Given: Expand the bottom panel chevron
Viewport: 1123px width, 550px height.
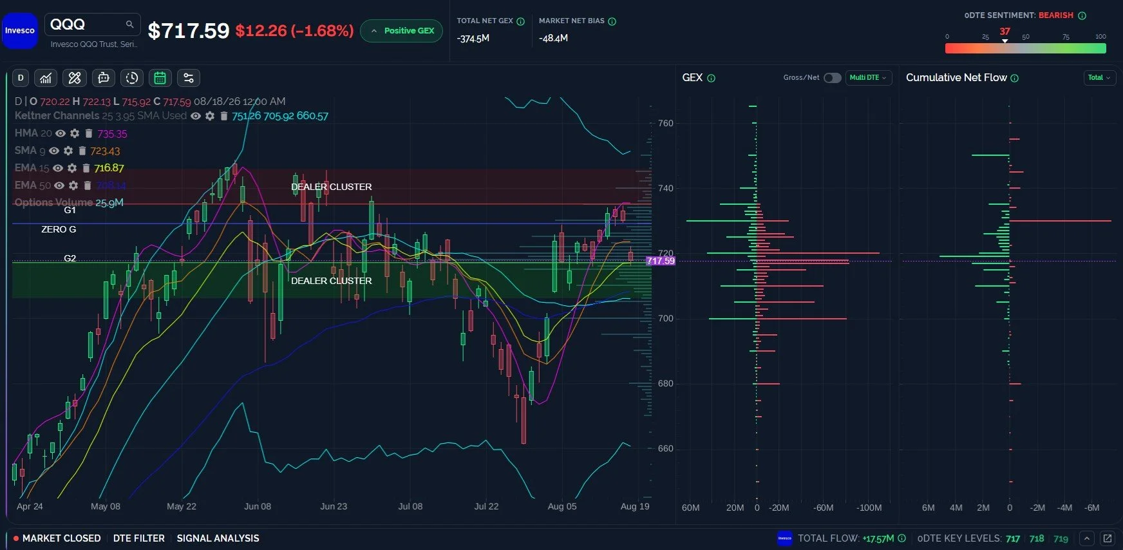Looking at the screenshot, I should pos(1087,538).
